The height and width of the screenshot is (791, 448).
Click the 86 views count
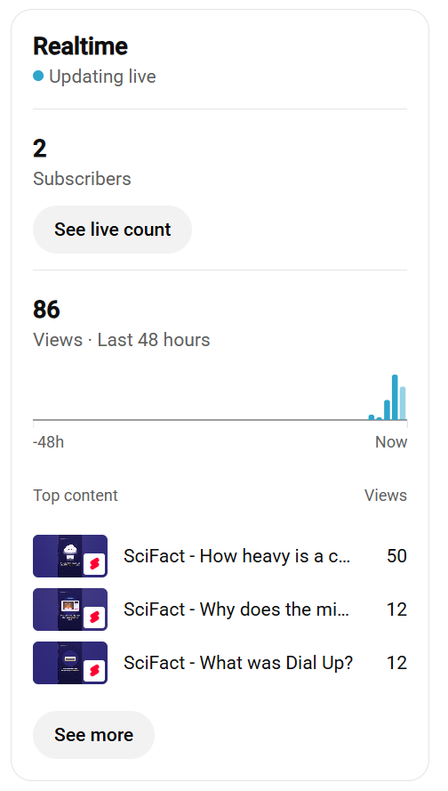tap(46, 310)
